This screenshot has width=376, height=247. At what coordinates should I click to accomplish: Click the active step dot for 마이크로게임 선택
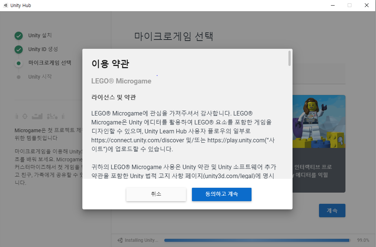pyautogui.click(x=19, y=63)
